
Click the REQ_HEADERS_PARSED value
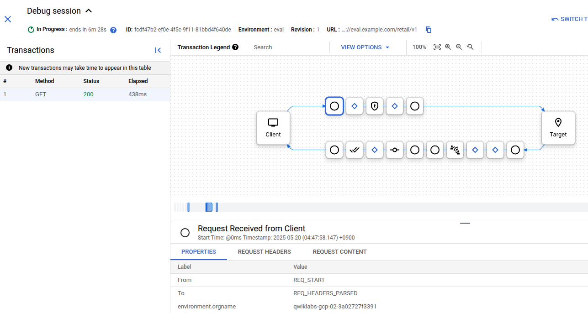point(325,293)
